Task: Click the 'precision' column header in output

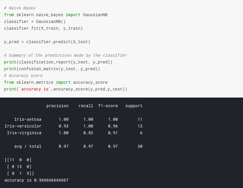Action: click(57, 106)
